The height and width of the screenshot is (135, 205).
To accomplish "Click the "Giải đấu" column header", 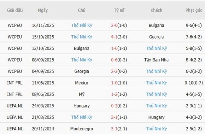I will click(15, 10).
